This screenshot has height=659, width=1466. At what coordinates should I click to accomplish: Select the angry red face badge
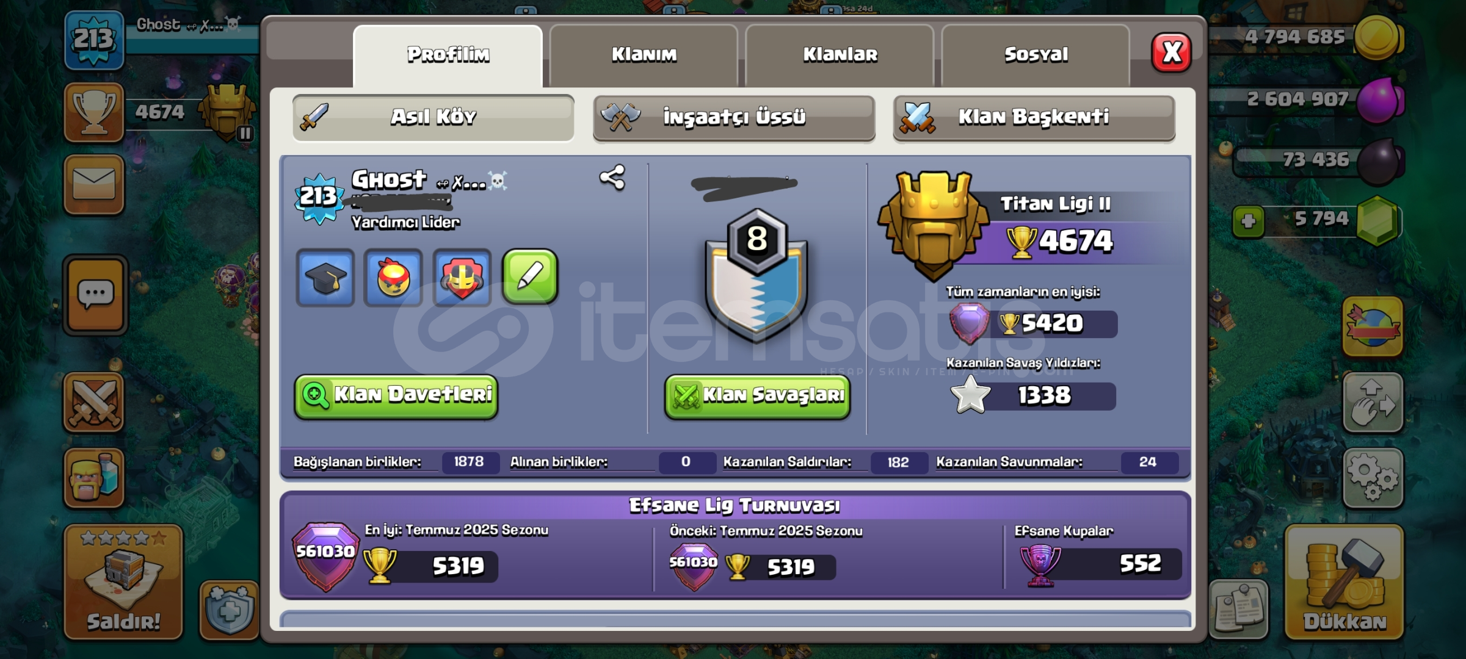tap(393, 278)
